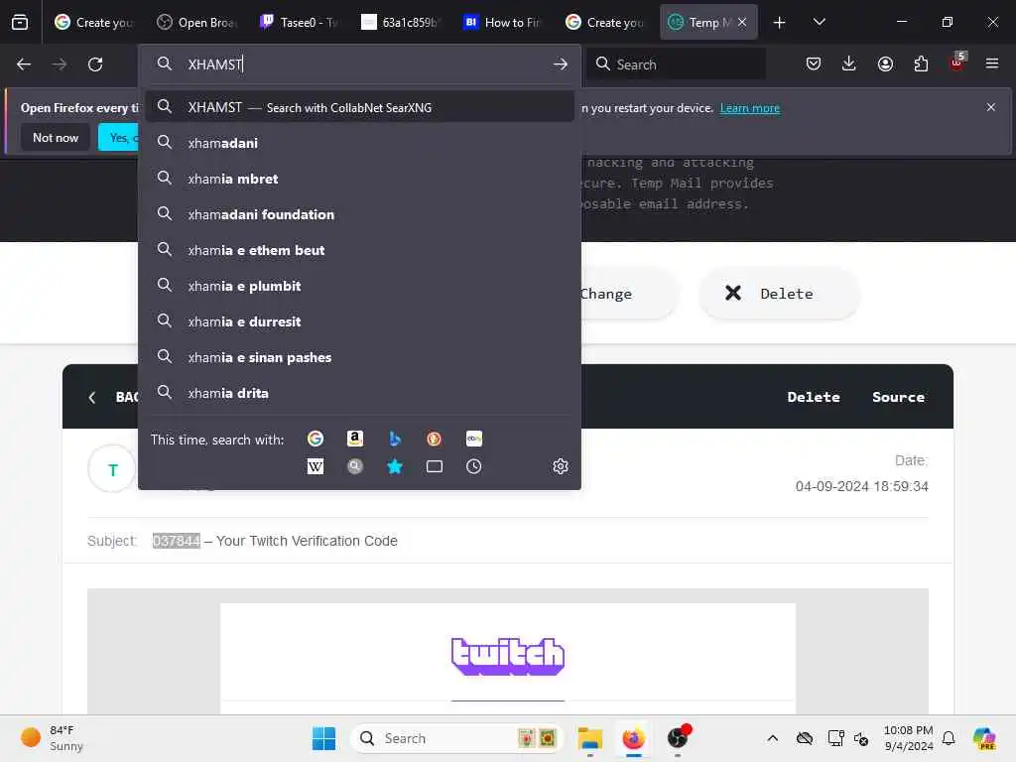The height and width of the screenshot is (762, 1016).
Task: Search this time with DuckDuckGo
Action: (x=435, y=439)
